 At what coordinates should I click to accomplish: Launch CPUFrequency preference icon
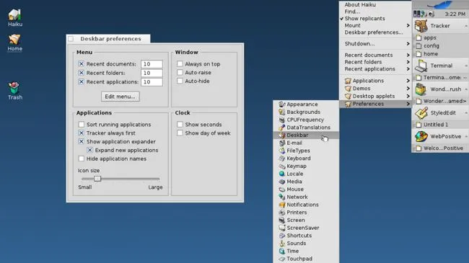281,120
